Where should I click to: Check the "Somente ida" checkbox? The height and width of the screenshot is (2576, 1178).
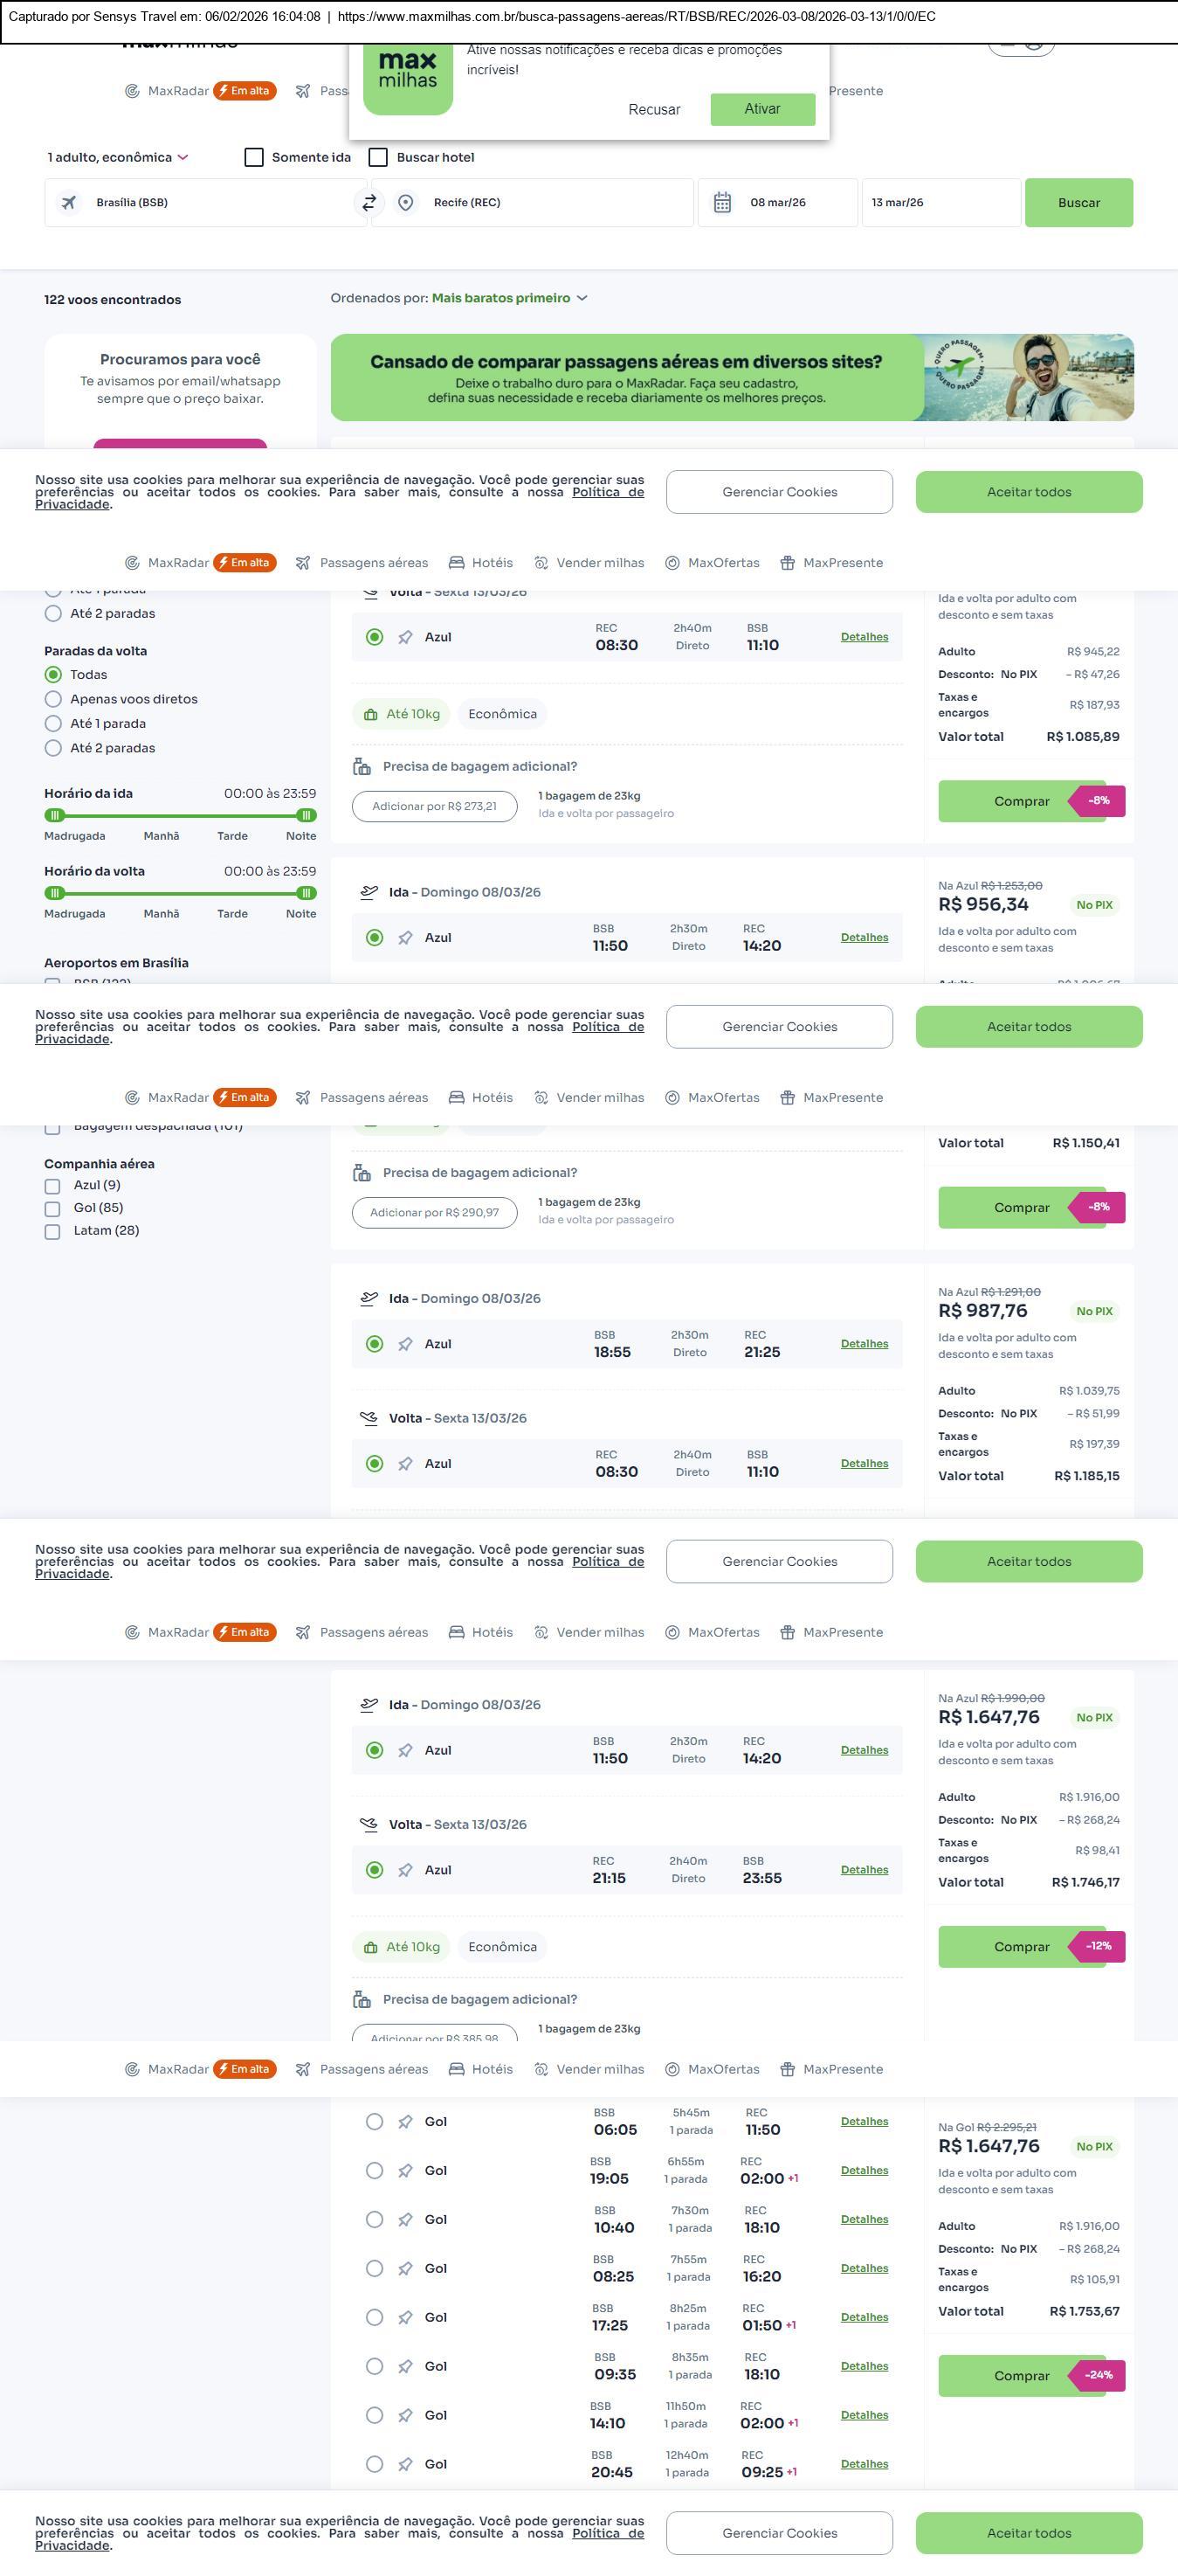pyautogui.click(x=255, y=158)
